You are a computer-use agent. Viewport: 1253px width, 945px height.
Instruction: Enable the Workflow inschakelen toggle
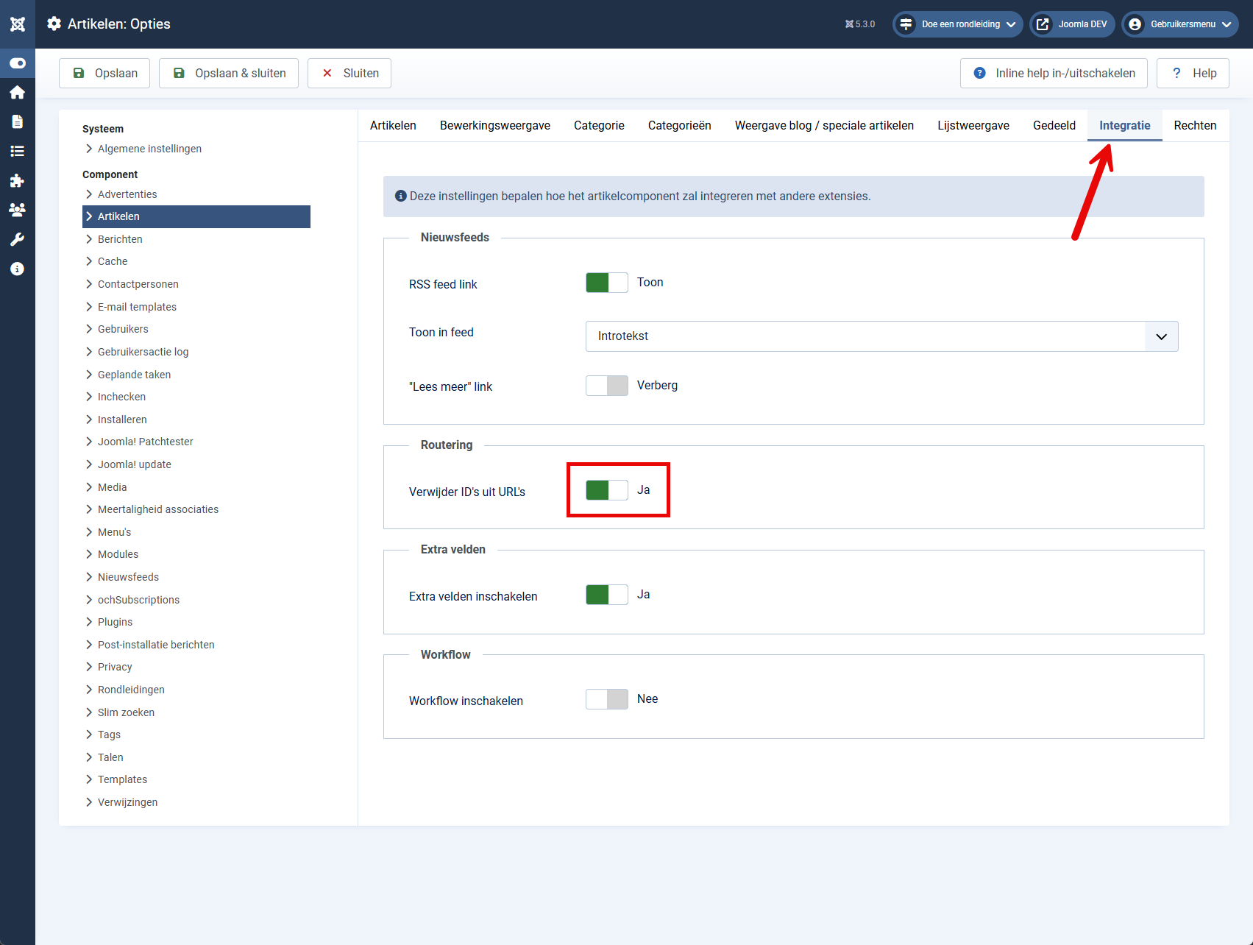[x=606, y=698]
